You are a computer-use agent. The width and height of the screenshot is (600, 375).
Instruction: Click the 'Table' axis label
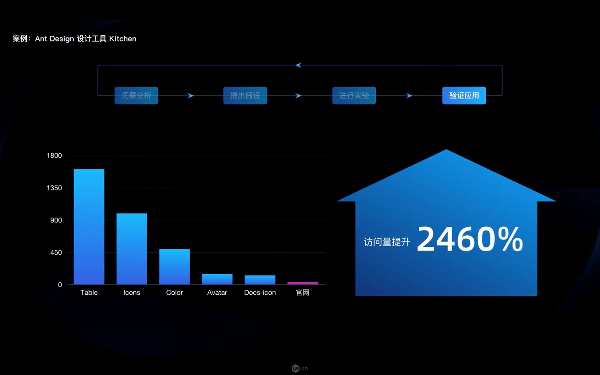pyautogui.click(x=89, y=293)
